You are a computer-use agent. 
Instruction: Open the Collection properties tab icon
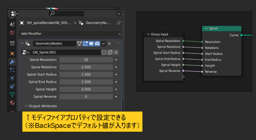(x=12, y=43)
